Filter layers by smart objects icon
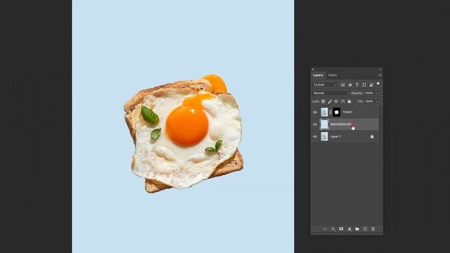The image size is (450, 253). click(371, 85)
